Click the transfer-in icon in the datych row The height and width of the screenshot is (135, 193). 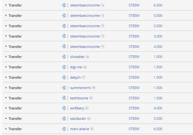point(63,77)
